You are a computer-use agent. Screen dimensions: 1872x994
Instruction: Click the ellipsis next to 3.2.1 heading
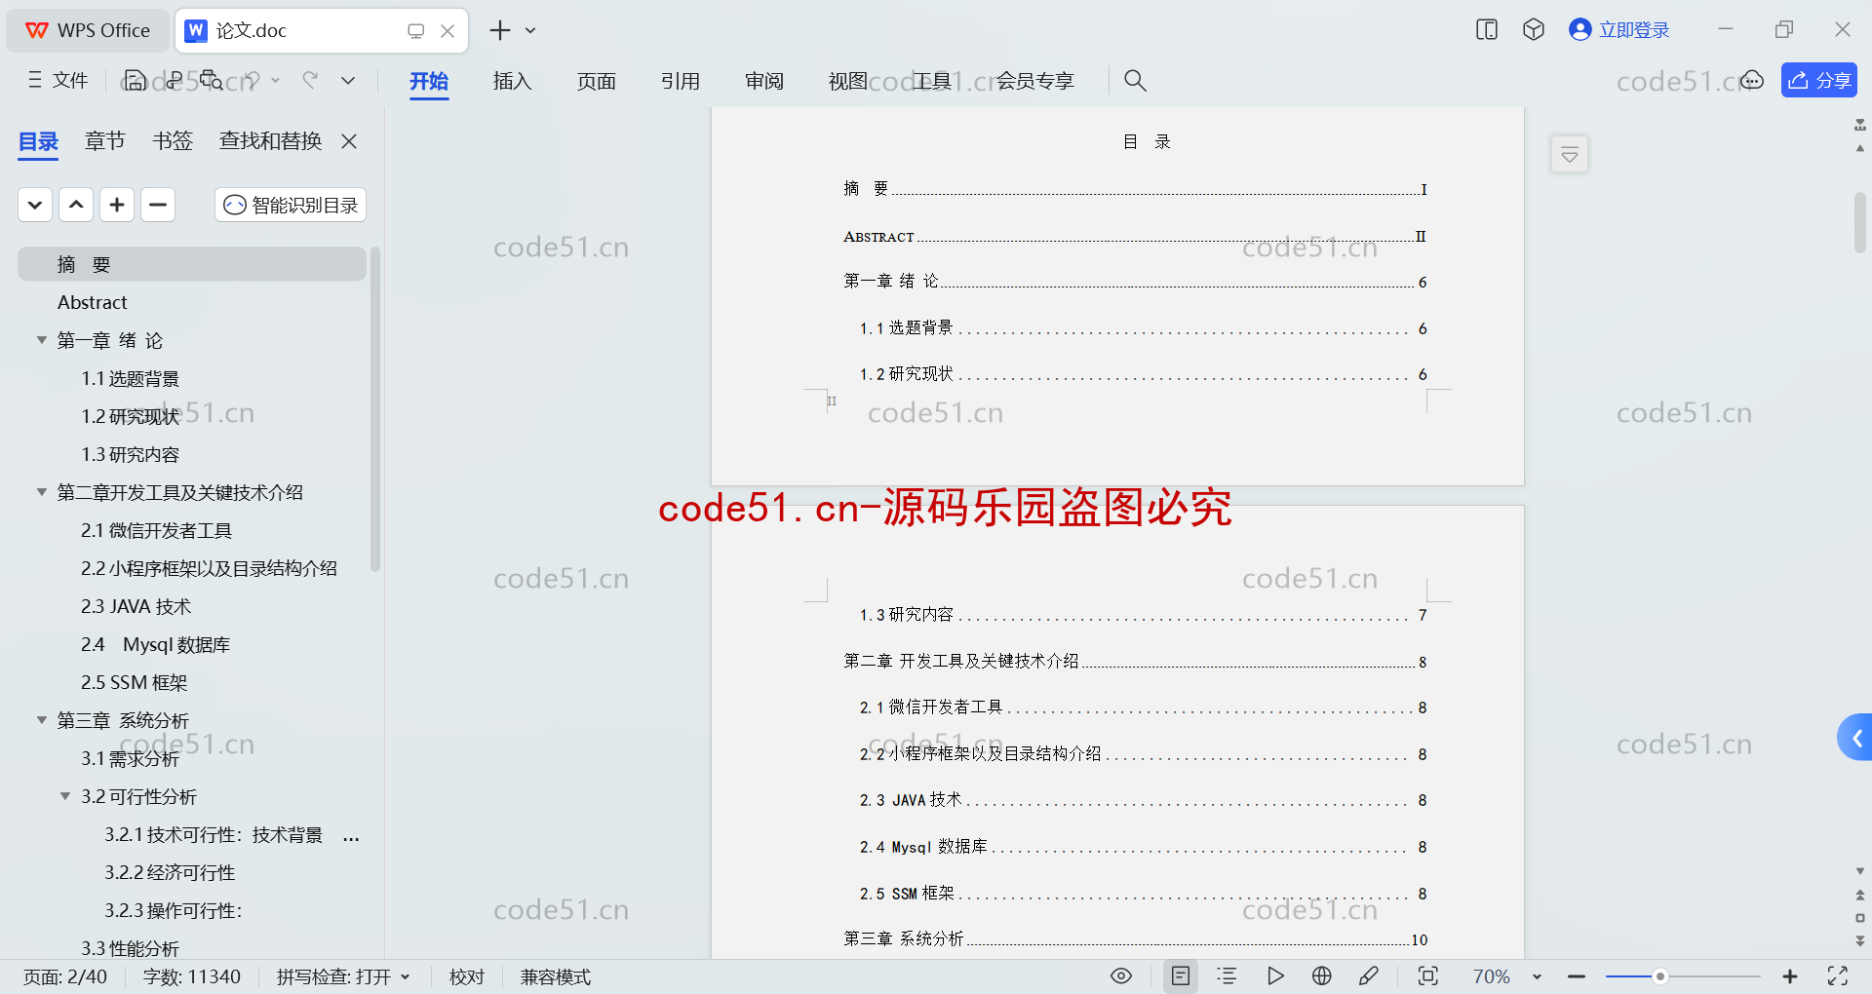(x=351, y=836)
